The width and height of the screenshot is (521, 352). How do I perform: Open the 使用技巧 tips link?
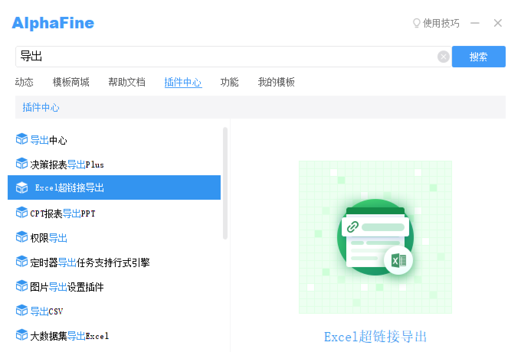(441, 23)
